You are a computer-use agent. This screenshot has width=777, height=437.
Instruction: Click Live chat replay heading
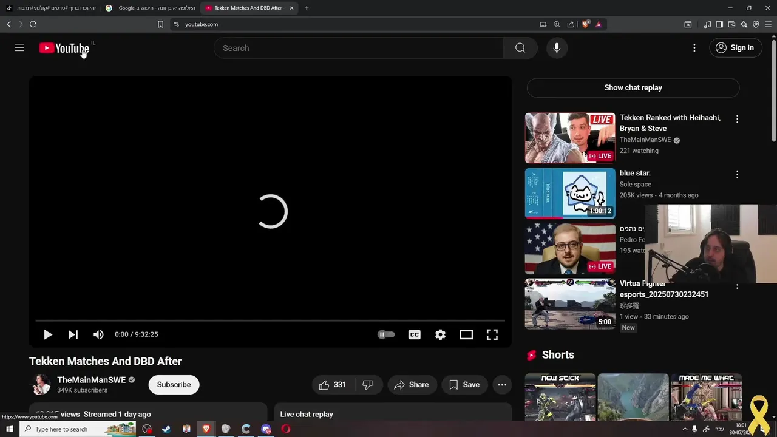307,414
